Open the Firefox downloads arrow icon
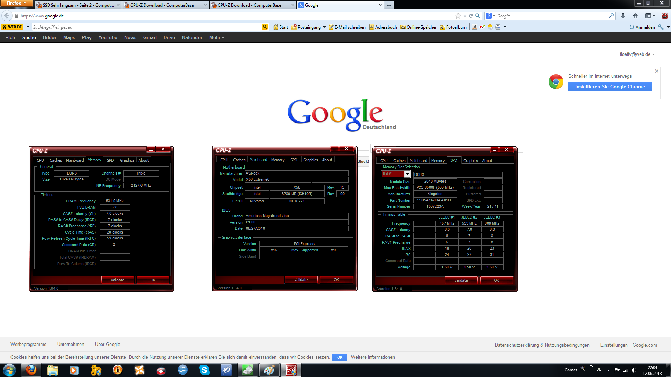This screenshot has height=377, width=671. tap(623, 16)
